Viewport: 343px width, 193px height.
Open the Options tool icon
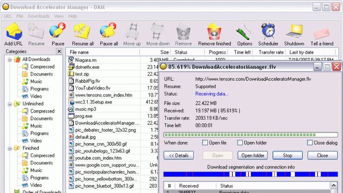pyautogui.click(x=245, y=32)
